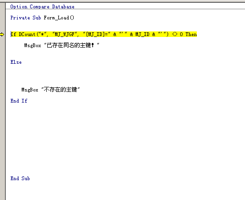Click the End If line
The width and height of the screenshot is (245, 200).
coord(19,101)
